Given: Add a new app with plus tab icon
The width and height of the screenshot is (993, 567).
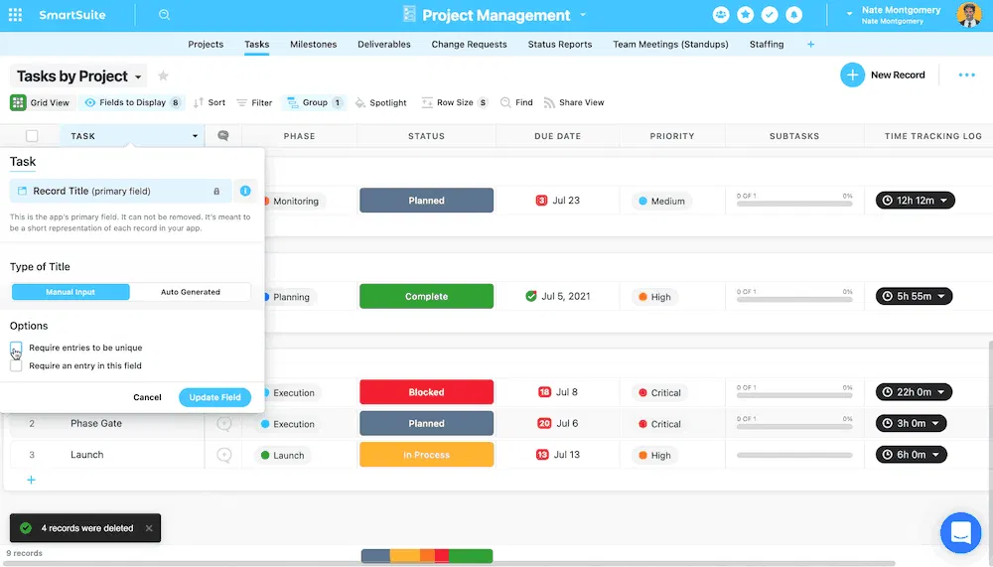Looking at the screenshot, I should pyautogui.click(x=810, y=45).
